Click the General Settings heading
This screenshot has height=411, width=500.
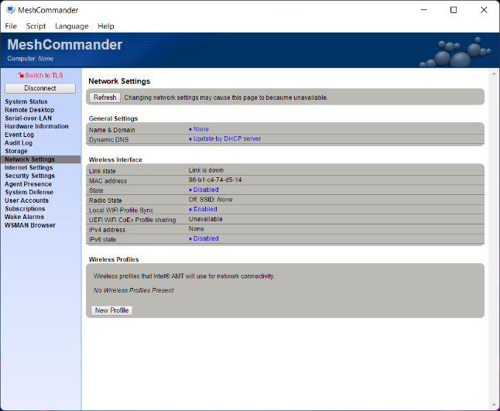click(113, 118)
